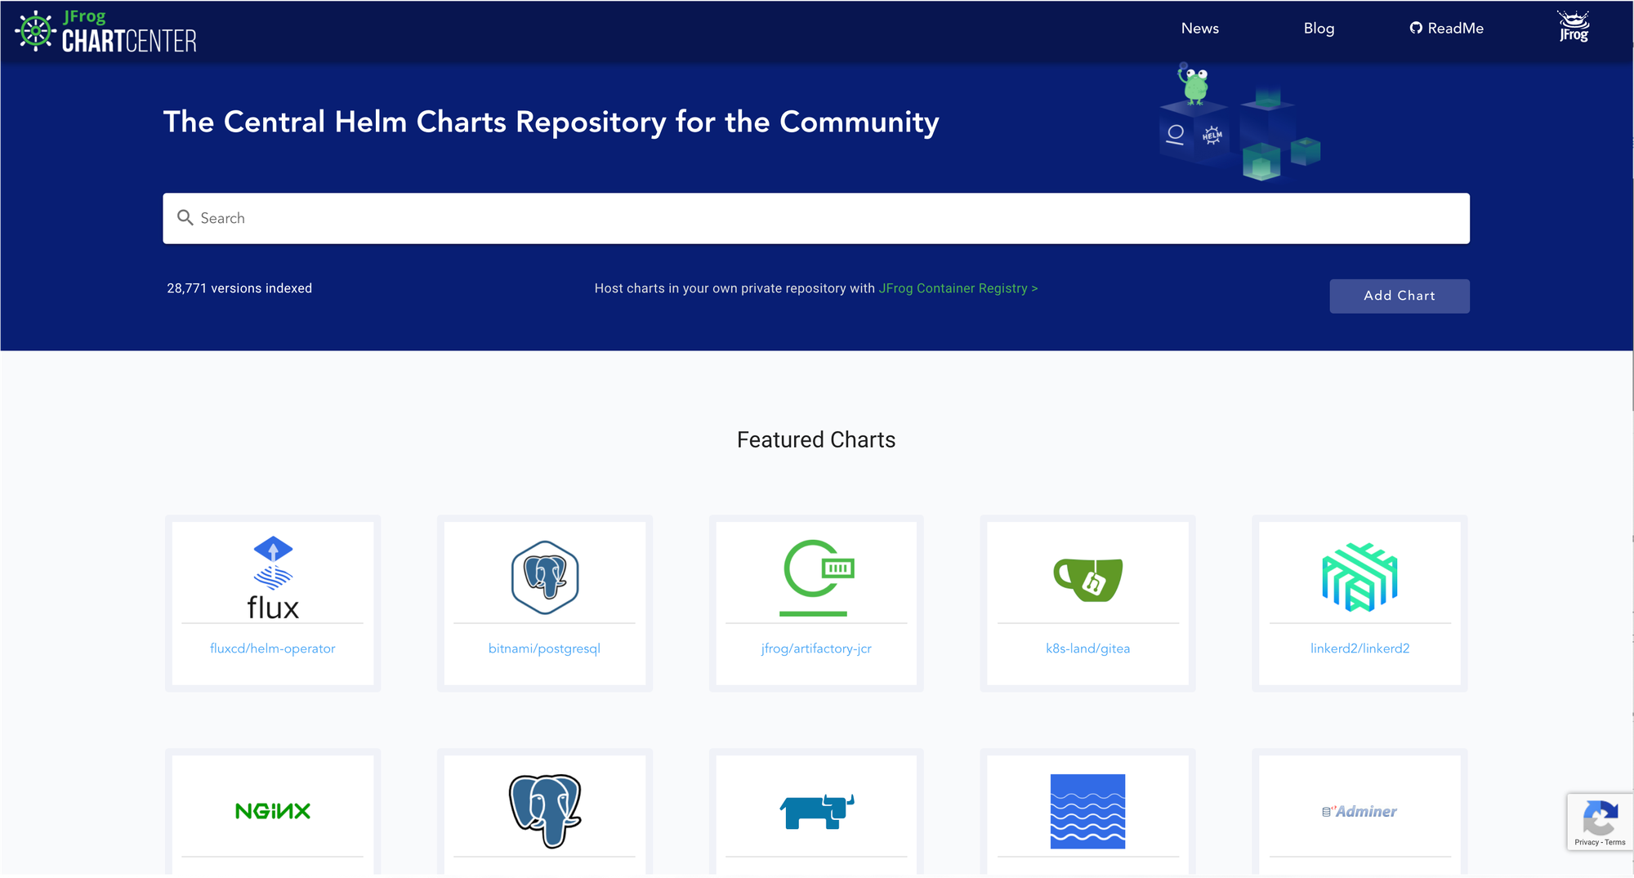Open the News page
The image size is (1634, 878).
pos(1199,28)
